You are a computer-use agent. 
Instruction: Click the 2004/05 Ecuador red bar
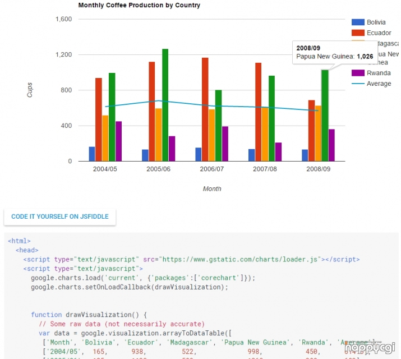[99, 119]
